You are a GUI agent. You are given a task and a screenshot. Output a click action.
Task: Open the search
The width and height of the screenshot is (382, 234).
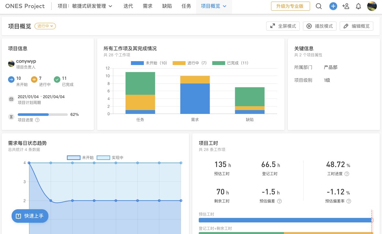pos(319,6)
